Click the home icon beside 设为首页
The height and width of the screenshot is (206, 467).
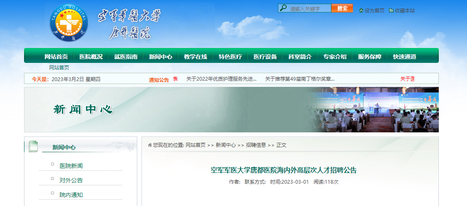coord(361,10)
